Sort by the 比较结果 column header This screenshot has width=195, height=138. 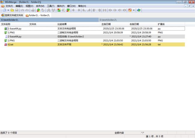click(x=79, y=24)
